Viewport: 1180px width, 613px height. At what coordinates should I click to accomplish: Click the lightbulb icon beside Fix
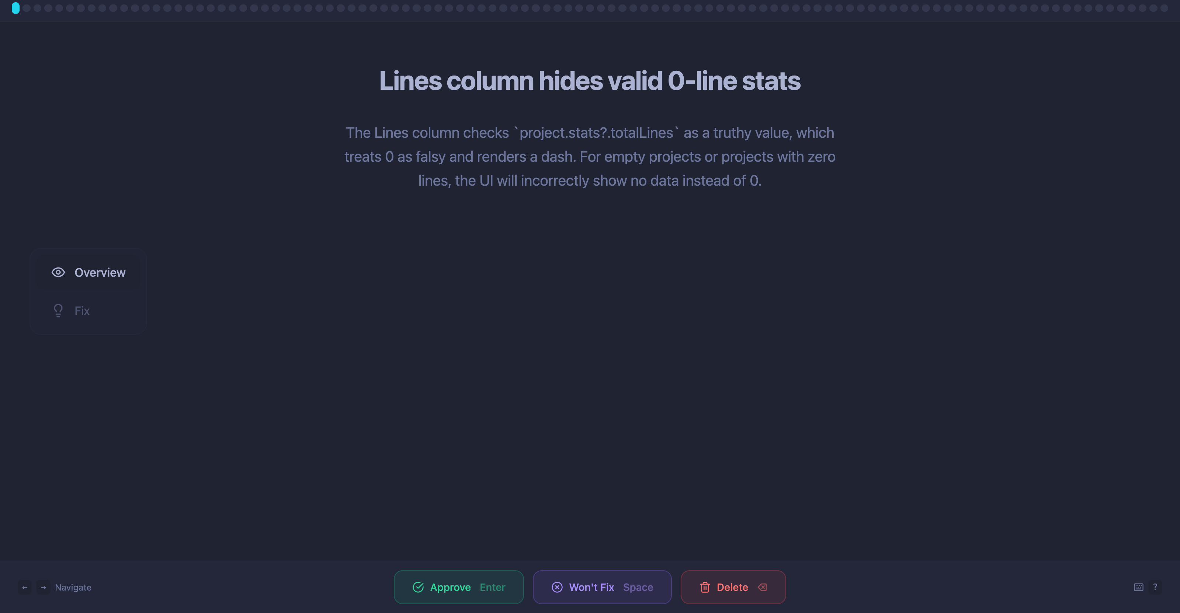[58, 311]
